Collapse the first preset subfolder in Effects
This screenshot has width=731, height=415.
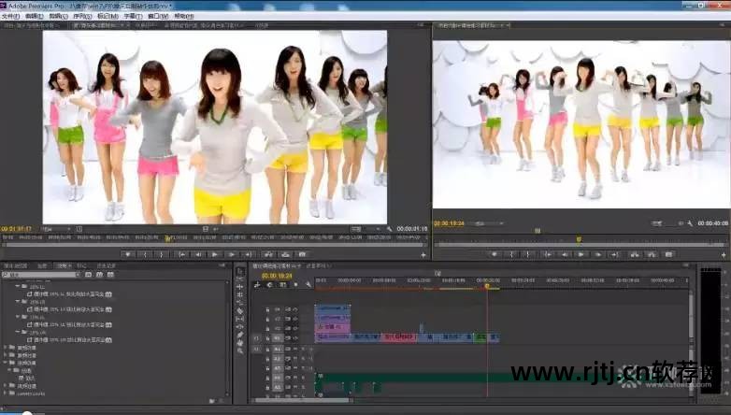click(x=18, y=286)
